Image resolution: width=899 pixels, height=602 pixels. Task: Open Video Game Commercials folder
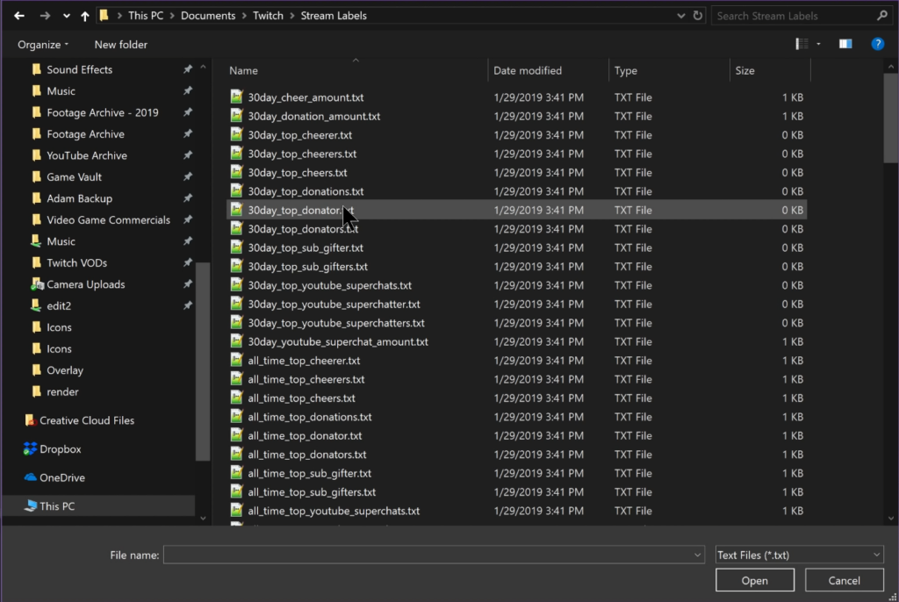pyautogui.click(x=108, y=220)
